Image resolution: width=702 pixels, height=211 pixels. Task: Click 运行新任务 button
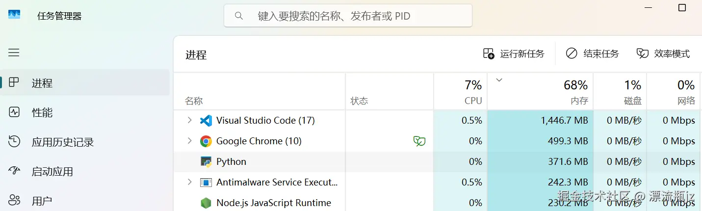[x=514, y=53]
